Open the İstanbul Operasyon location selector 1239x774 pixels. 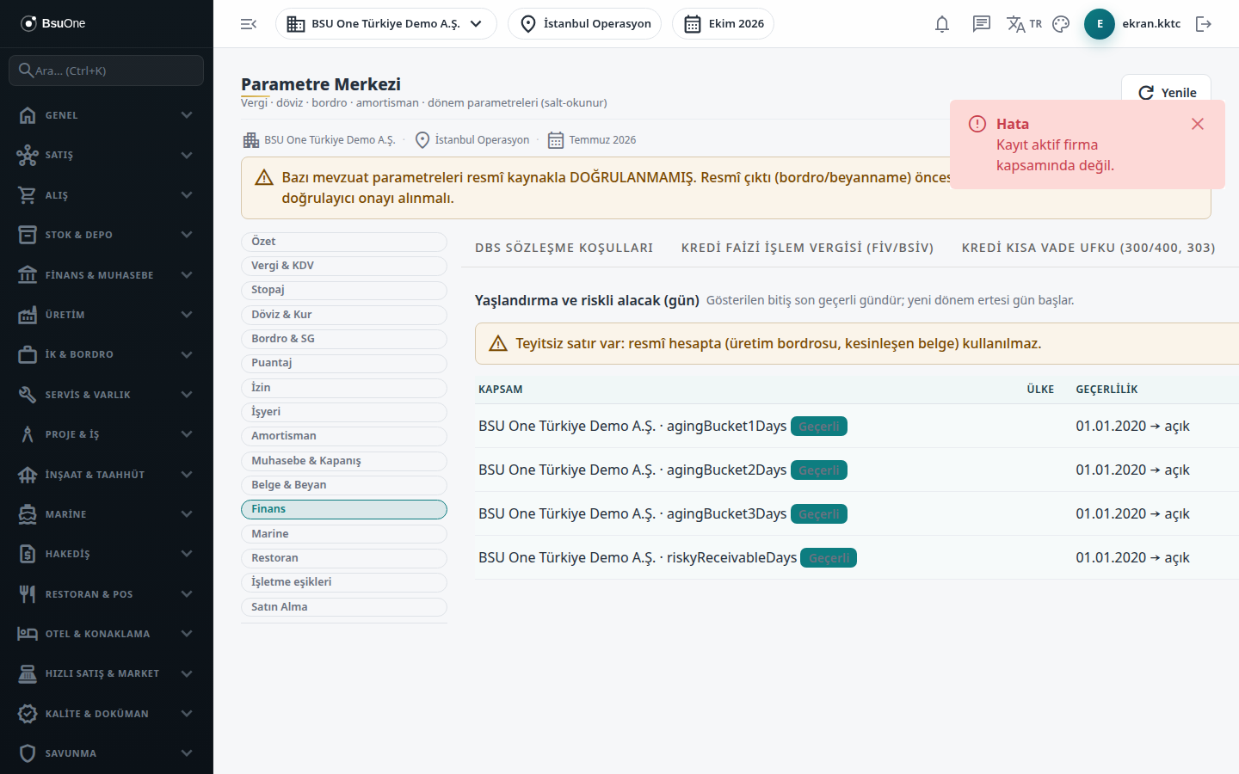point(584,24)
